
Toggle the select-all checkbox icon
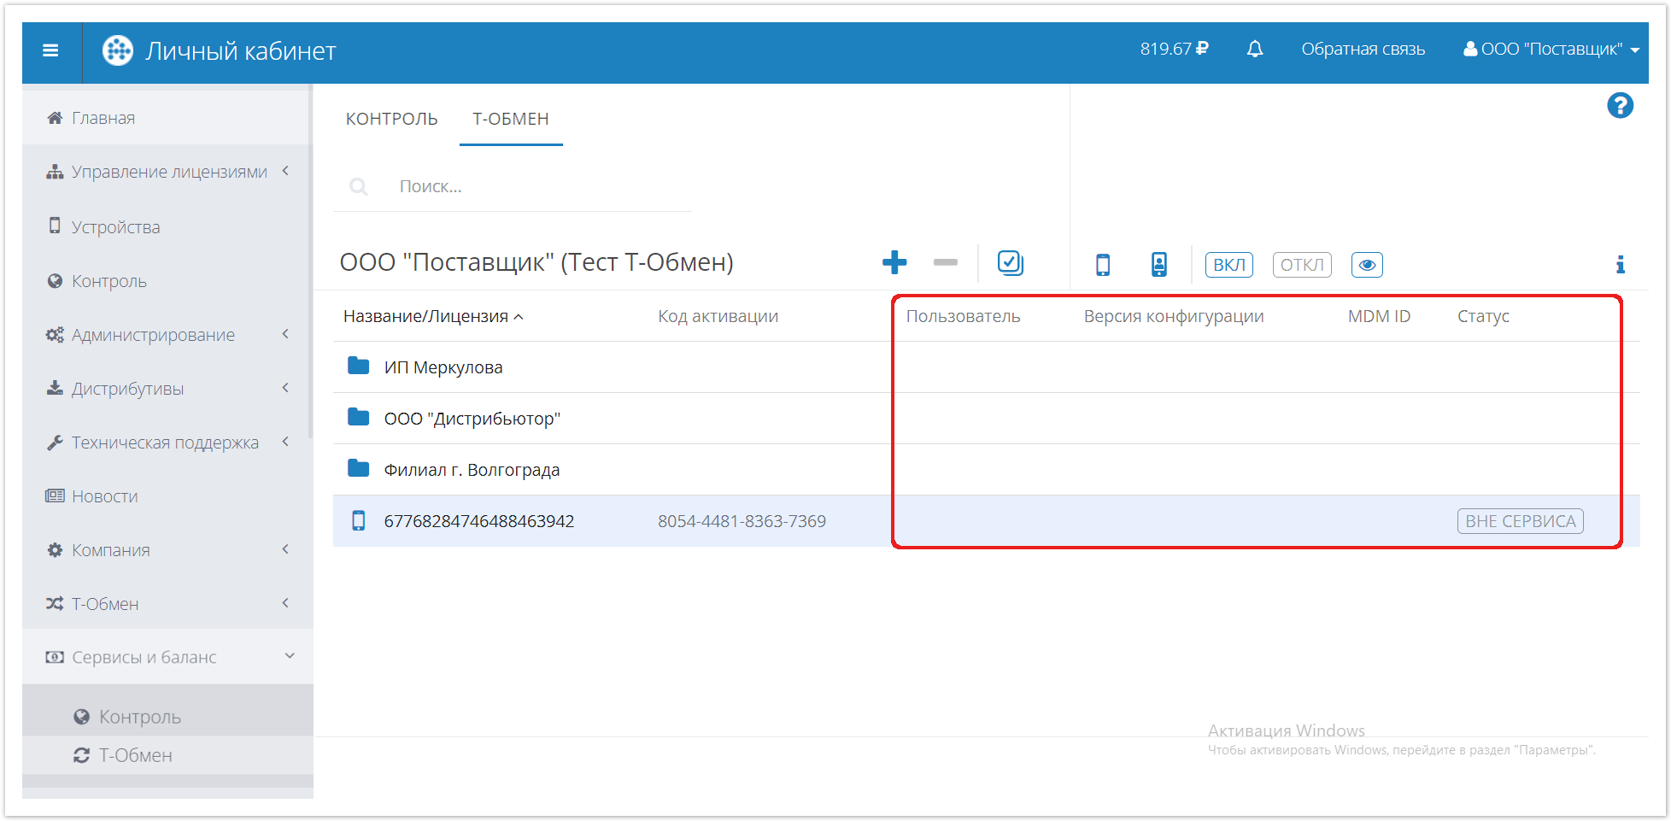pos(1010,263)
